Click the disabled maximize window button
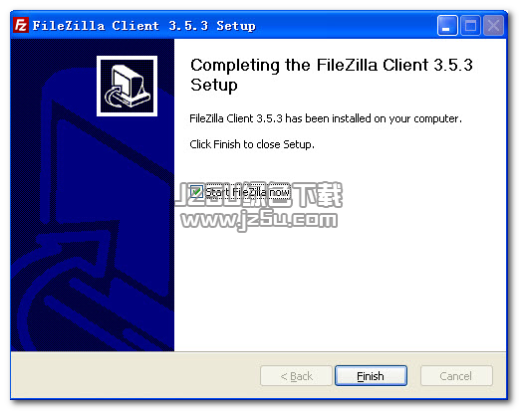 tap(470, 25)
